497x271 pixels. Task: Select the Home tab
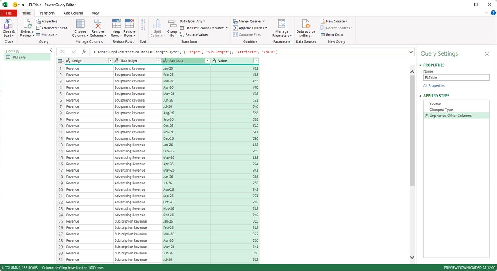pyautogui.click(x=26, y=13)
